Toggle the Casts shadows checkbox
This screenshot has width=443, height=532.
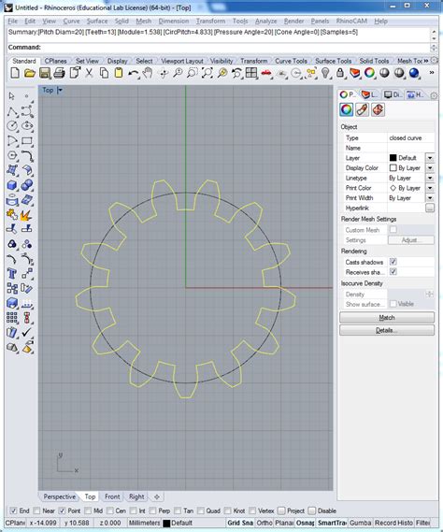point(393,262)
